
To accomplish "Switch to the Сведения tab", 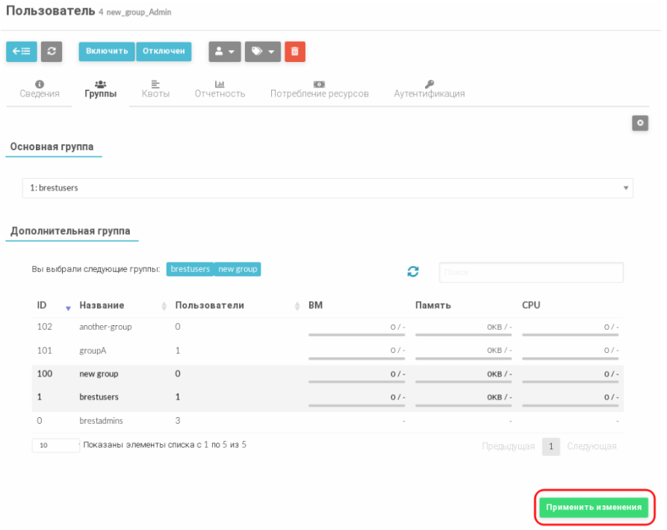I will [x=40, y=89].
